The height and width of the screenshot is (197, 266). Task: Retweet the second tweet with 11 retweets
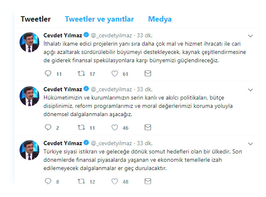82,128
